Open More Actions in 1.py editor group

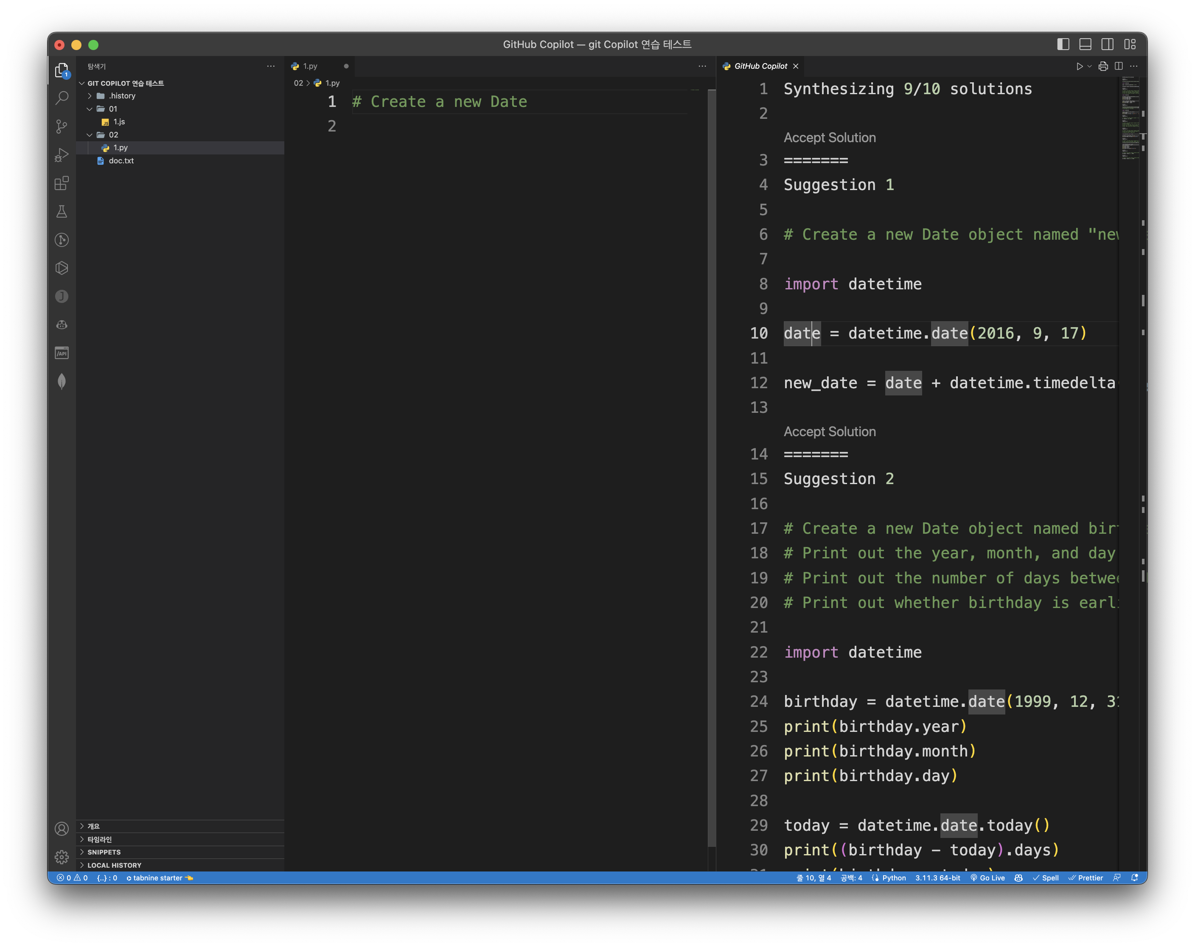[702, 66]
